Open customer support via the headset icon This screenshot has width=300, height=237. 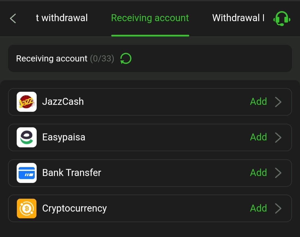pos(282,18)
